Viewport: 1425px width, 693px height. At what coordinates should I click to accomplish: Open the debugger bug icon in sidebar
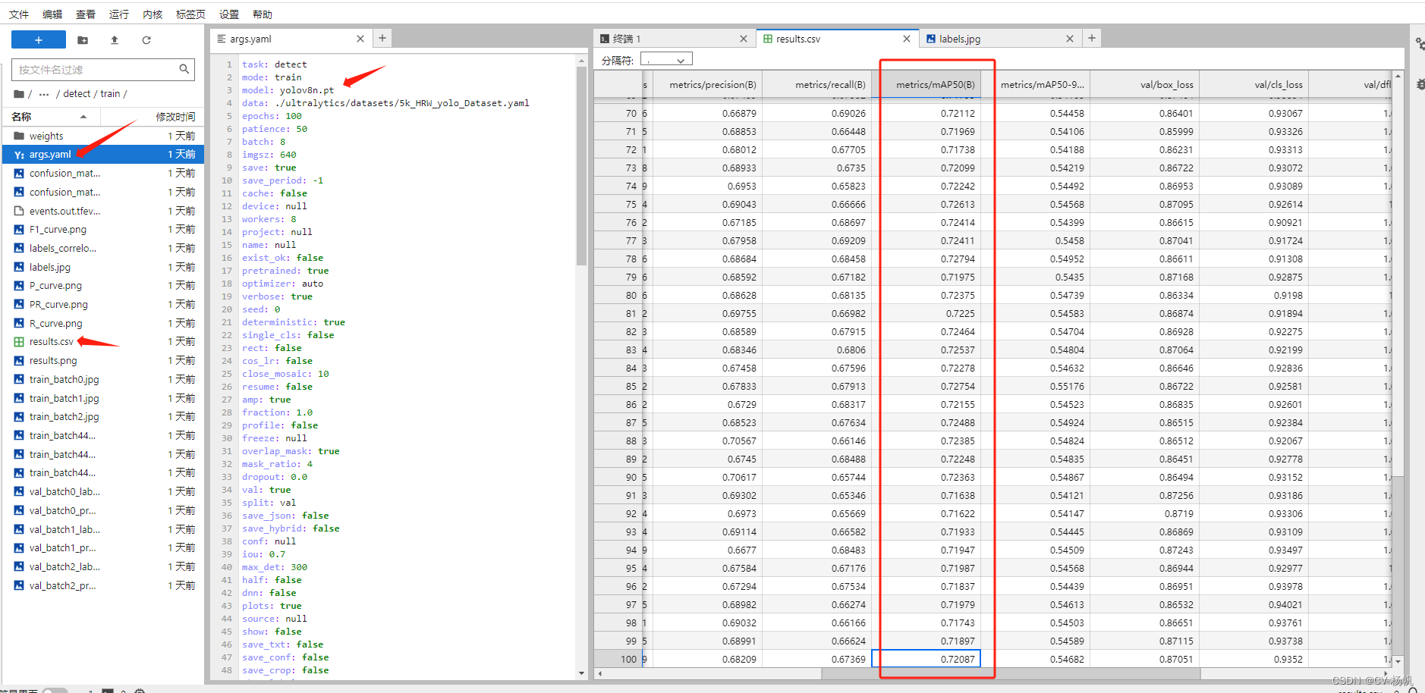1420,84
